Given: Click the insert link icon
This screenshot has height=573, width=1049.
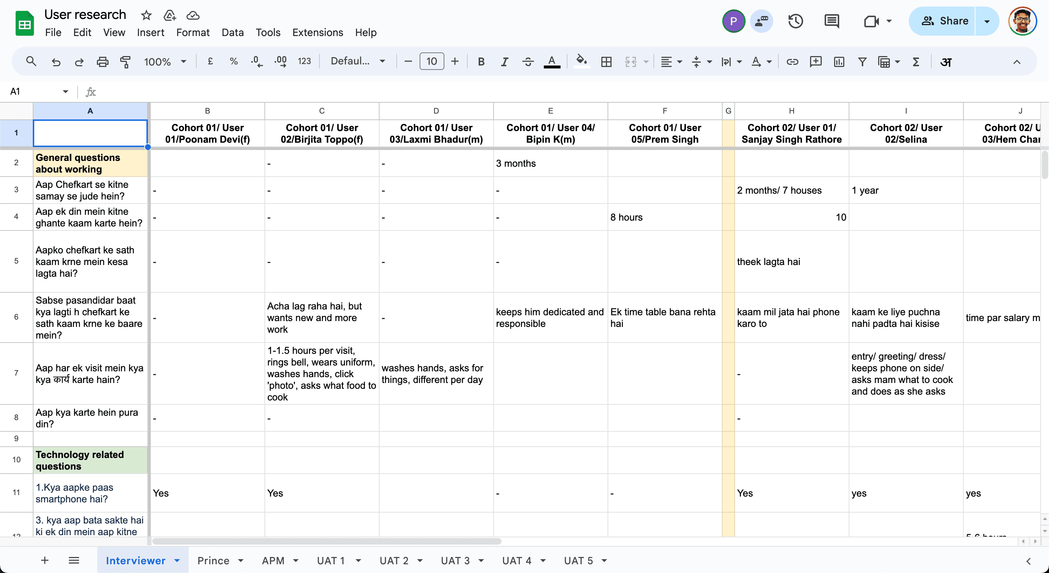Looking at the screenshot, I should coord(792,62).
